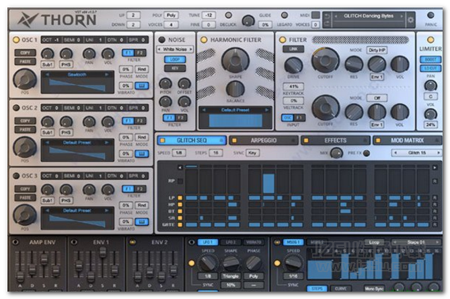Toggle Limiter power LED
Screen dimensions: 450x299
(x=430, y=40)
